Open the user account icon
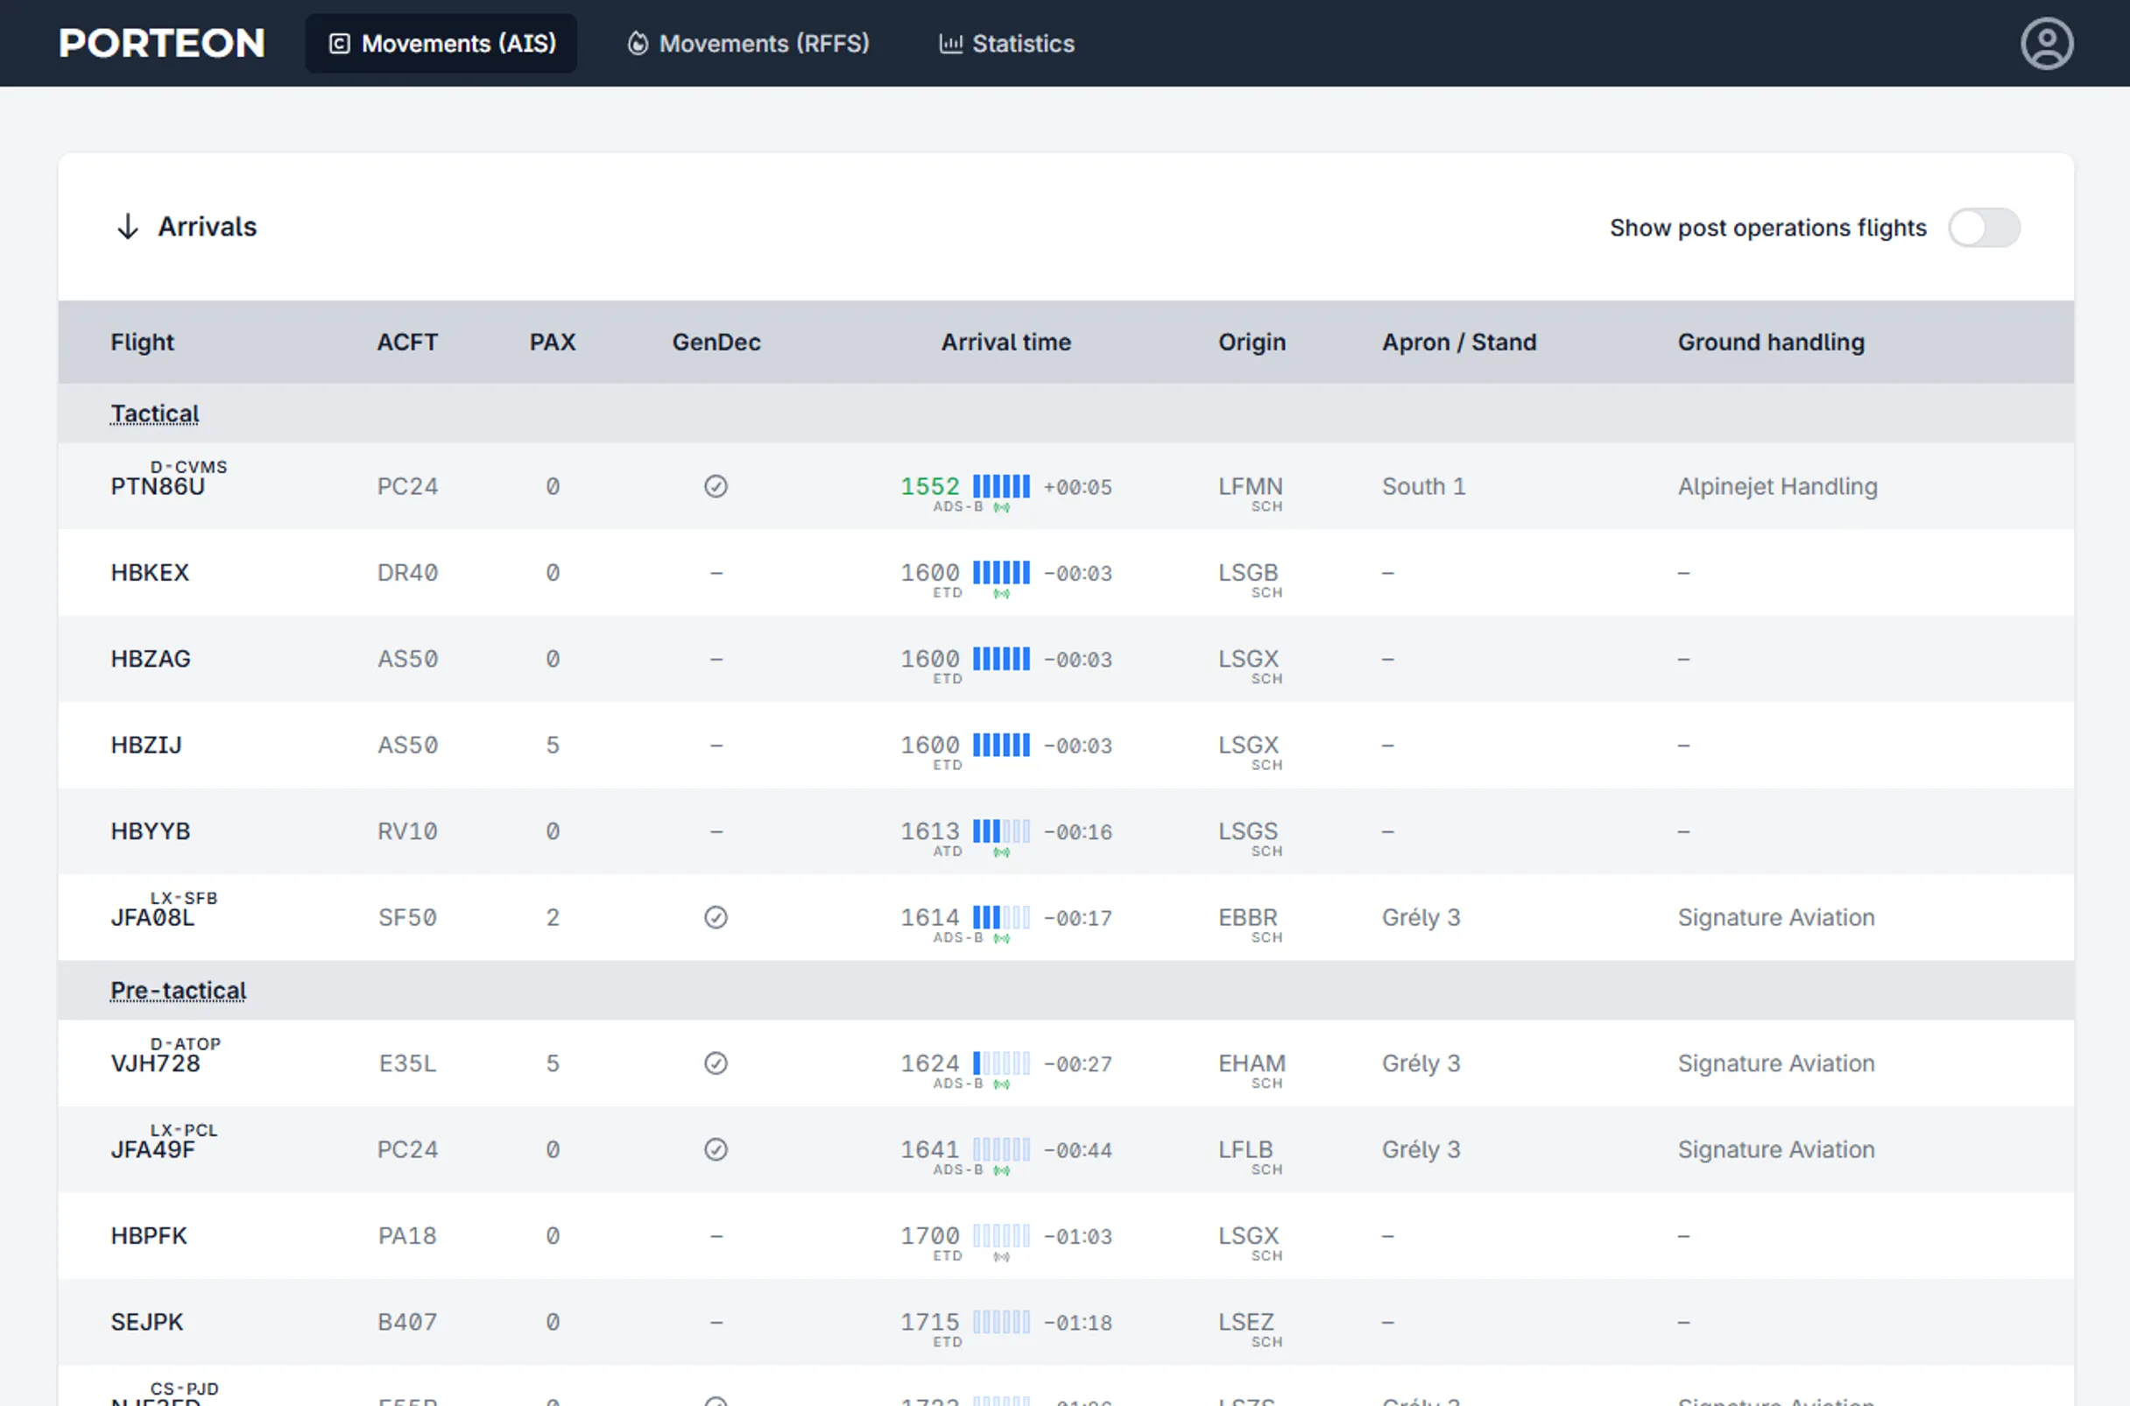The image size is (2130, 1406). click(2048, 43)
